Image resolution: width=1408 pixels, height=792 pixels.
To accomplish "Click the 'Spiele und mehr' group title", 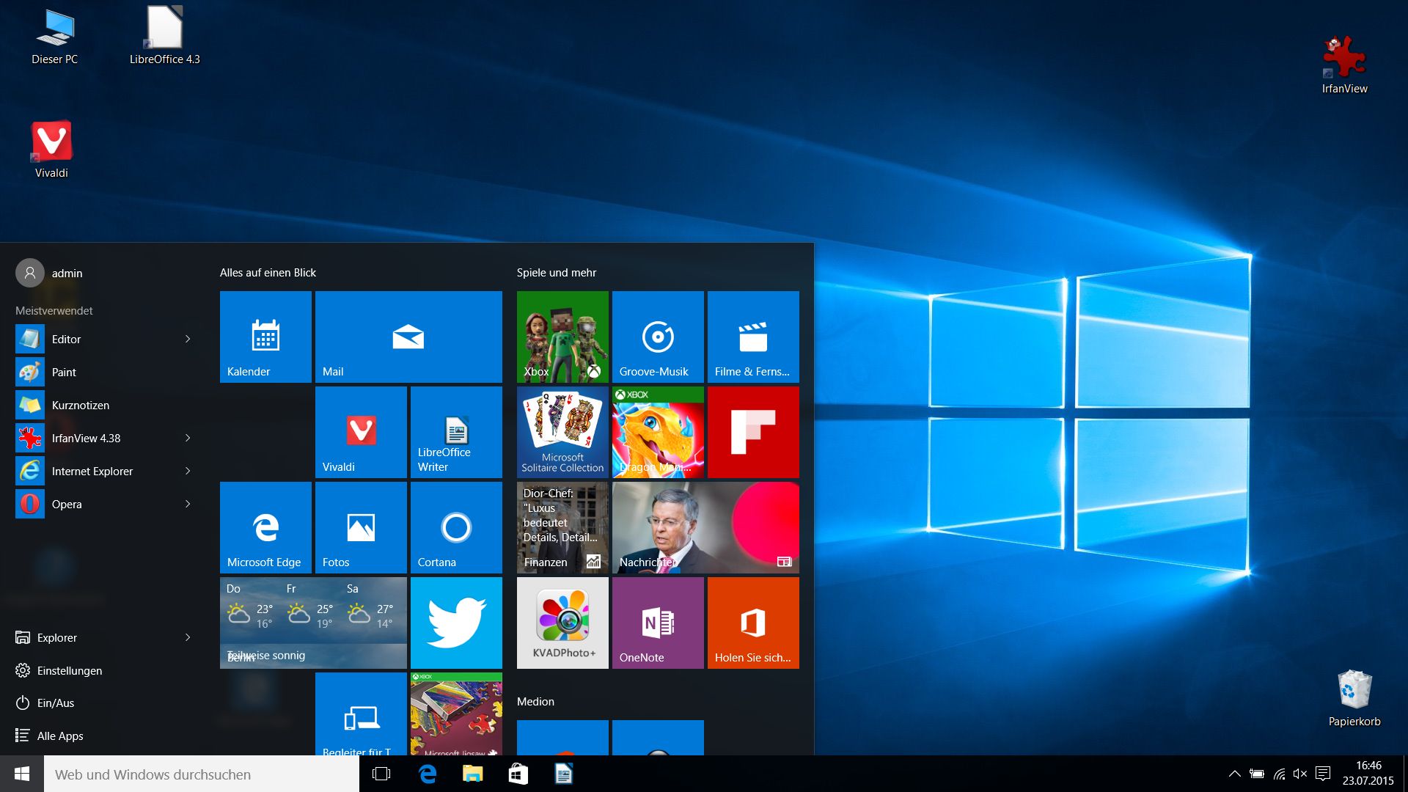I will tap(556, 272).
